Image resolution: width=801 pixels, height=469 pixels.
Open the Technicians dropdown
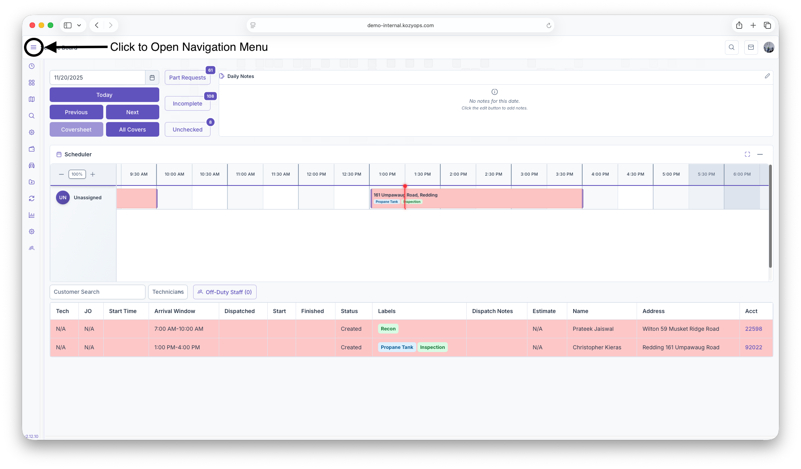(168, 292)
